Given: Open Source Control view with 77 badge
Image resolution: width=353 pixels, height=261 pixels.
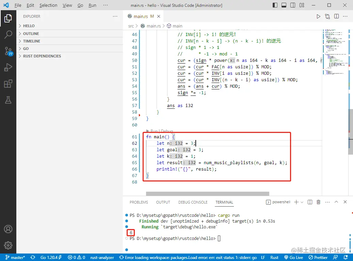Looking at the screenshot, I should tap(8, 51).
